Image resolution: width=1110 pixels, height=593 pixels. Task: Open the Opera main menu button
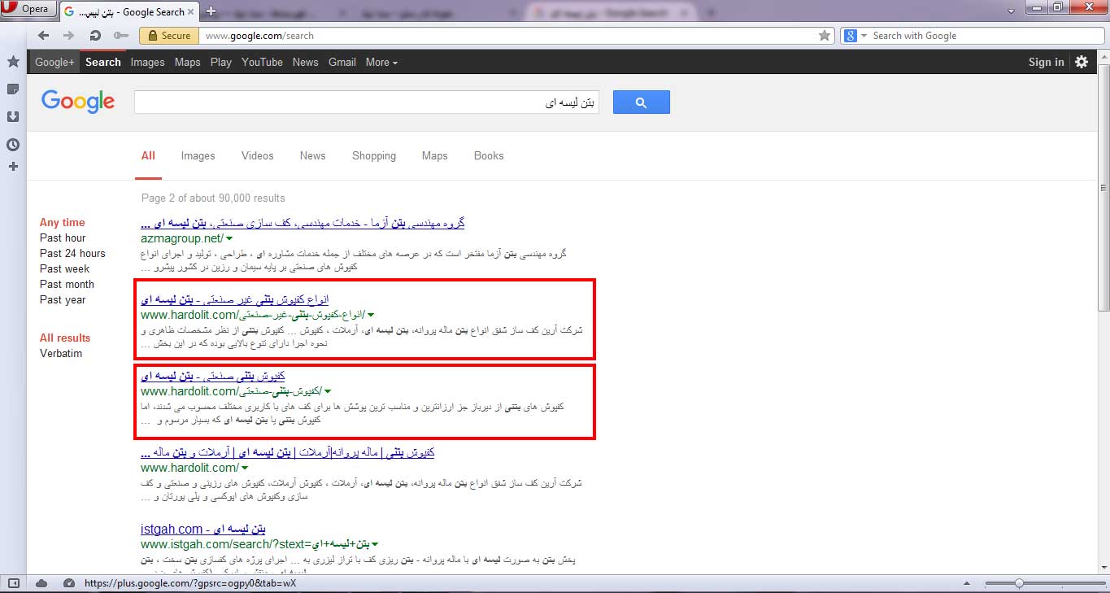pyautogui.click(x=28, y=9)
